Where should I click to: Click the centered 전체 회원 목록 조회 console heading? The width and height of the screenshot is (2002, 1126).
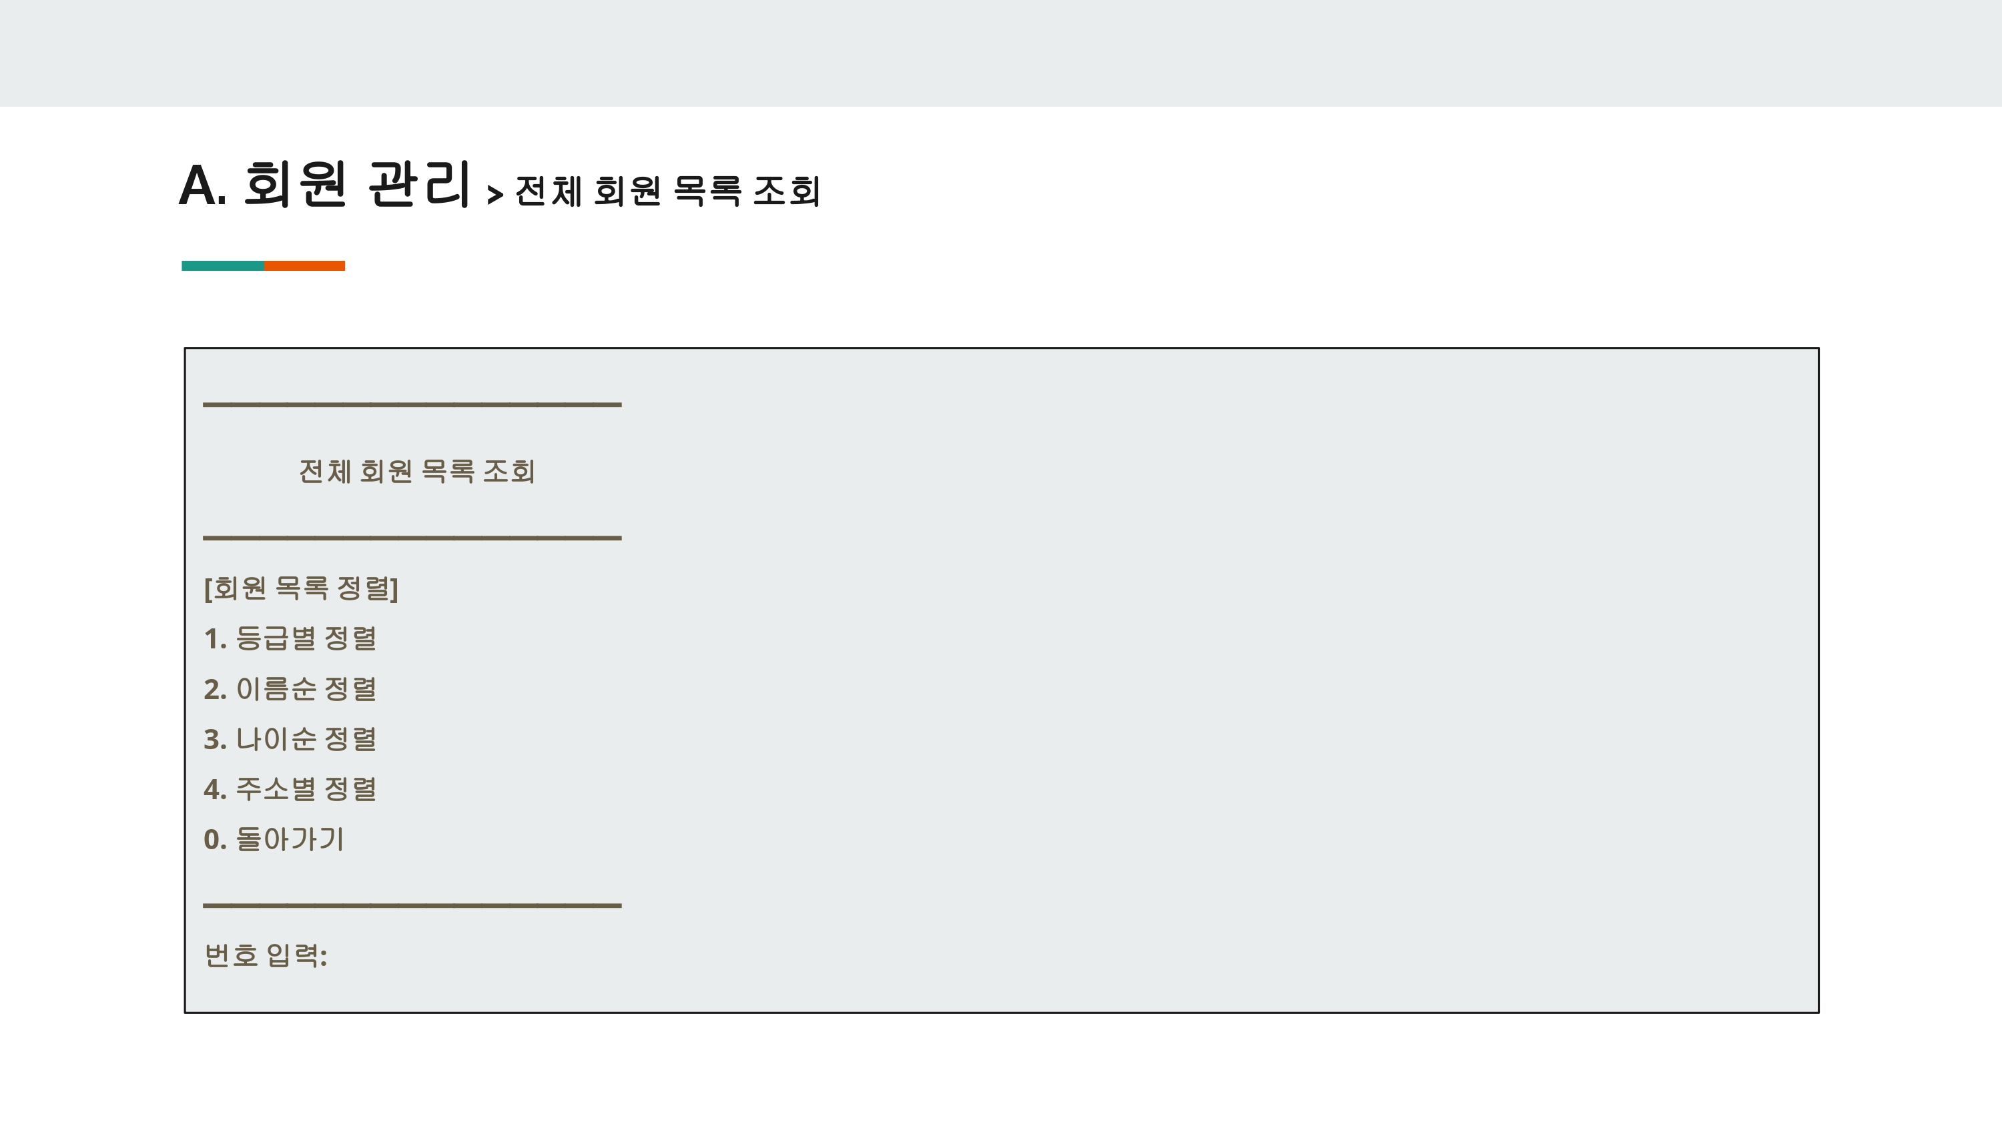[x=416, y=471]
